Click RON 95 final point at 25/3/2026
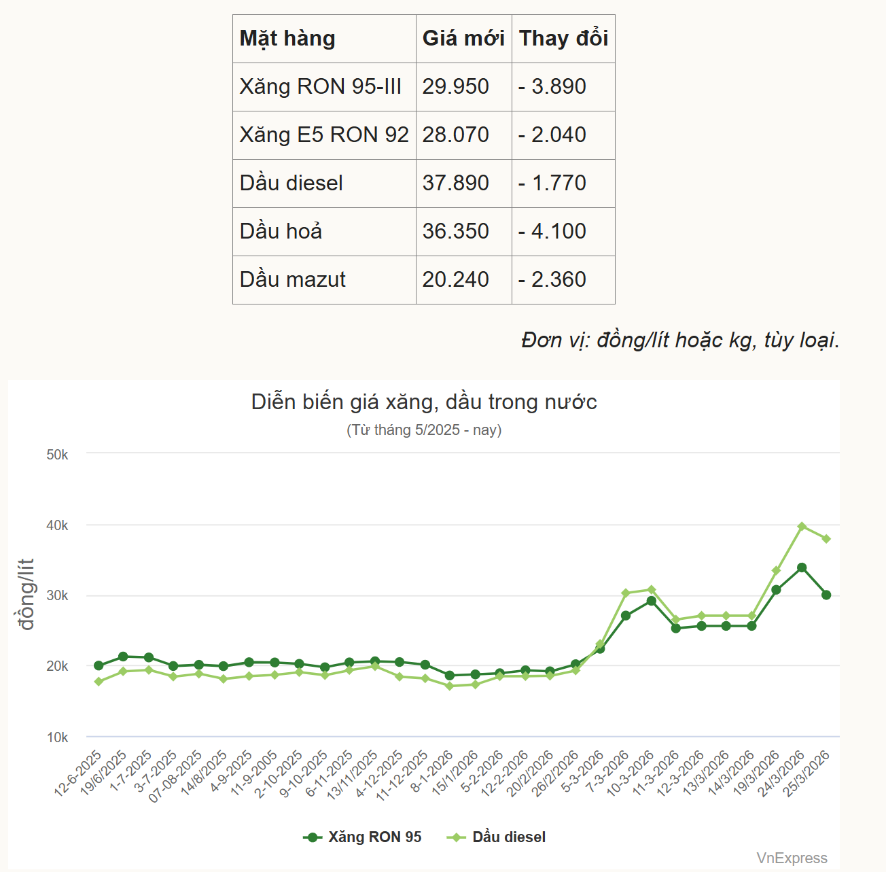 click(x=826, y=595)
